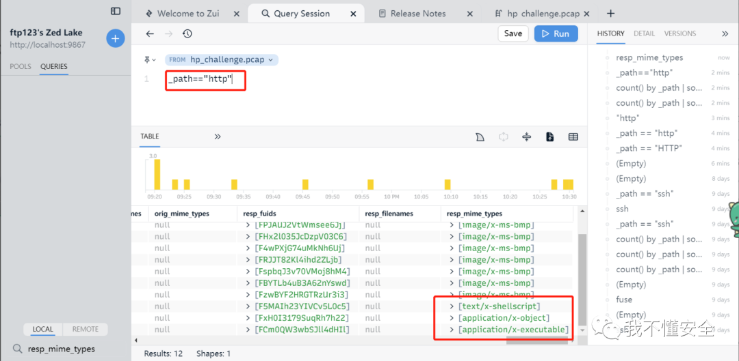Click the vertical scrollbar of results table
The image size is (739, 361).
click(x=583, y=280)
